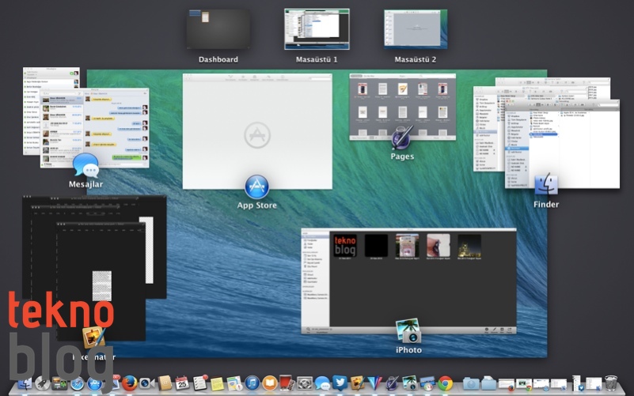Click the large App Store icon below its window

pos(256,187)
